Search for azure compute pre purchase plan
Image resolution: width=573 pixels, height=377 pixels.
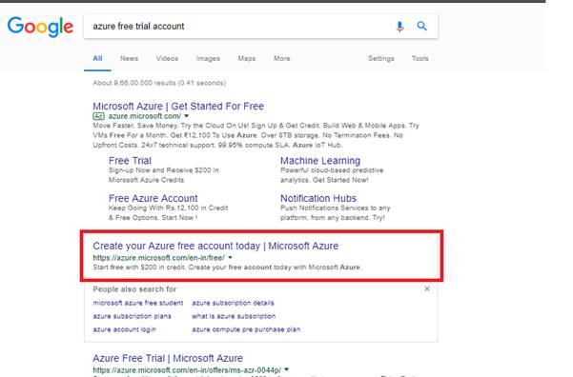click(246, 329)
